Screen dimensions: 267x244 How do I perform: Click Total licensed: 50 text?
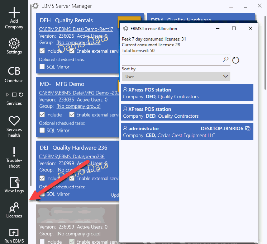[138, 51]
